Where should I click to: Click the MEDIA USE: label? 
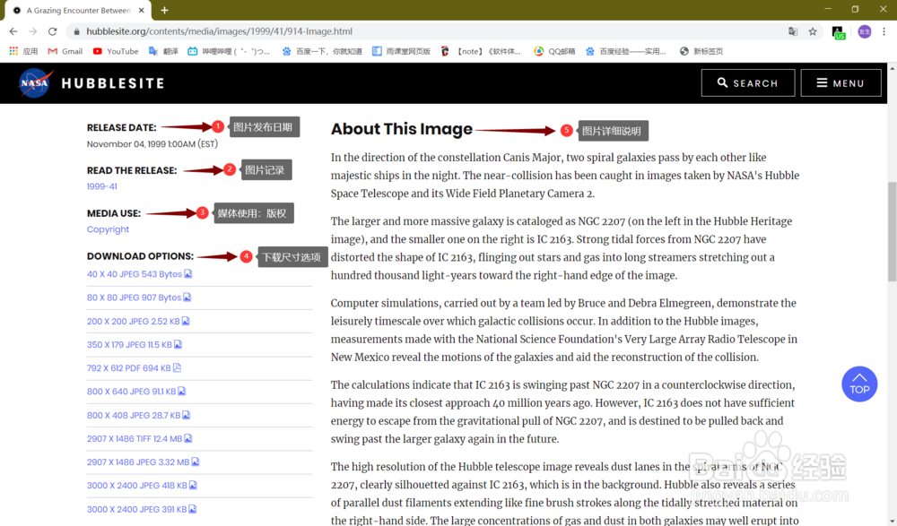(114, 213)
